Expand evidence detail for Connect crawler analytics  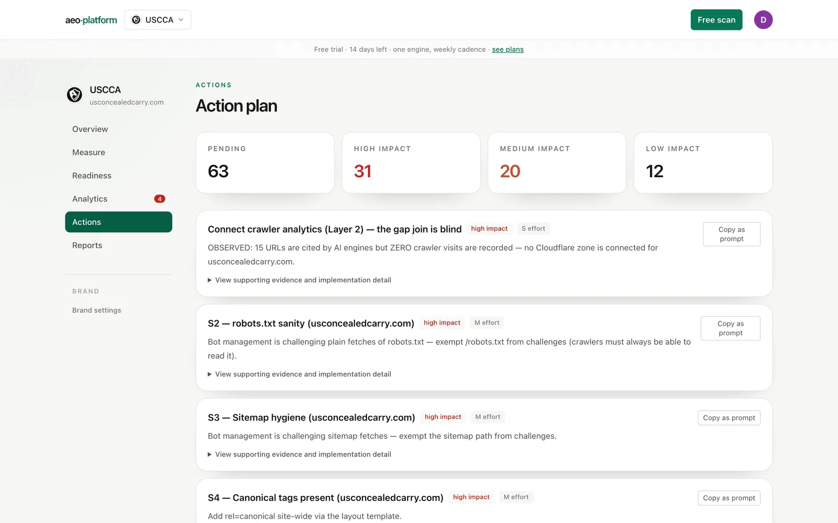[300, 280]
